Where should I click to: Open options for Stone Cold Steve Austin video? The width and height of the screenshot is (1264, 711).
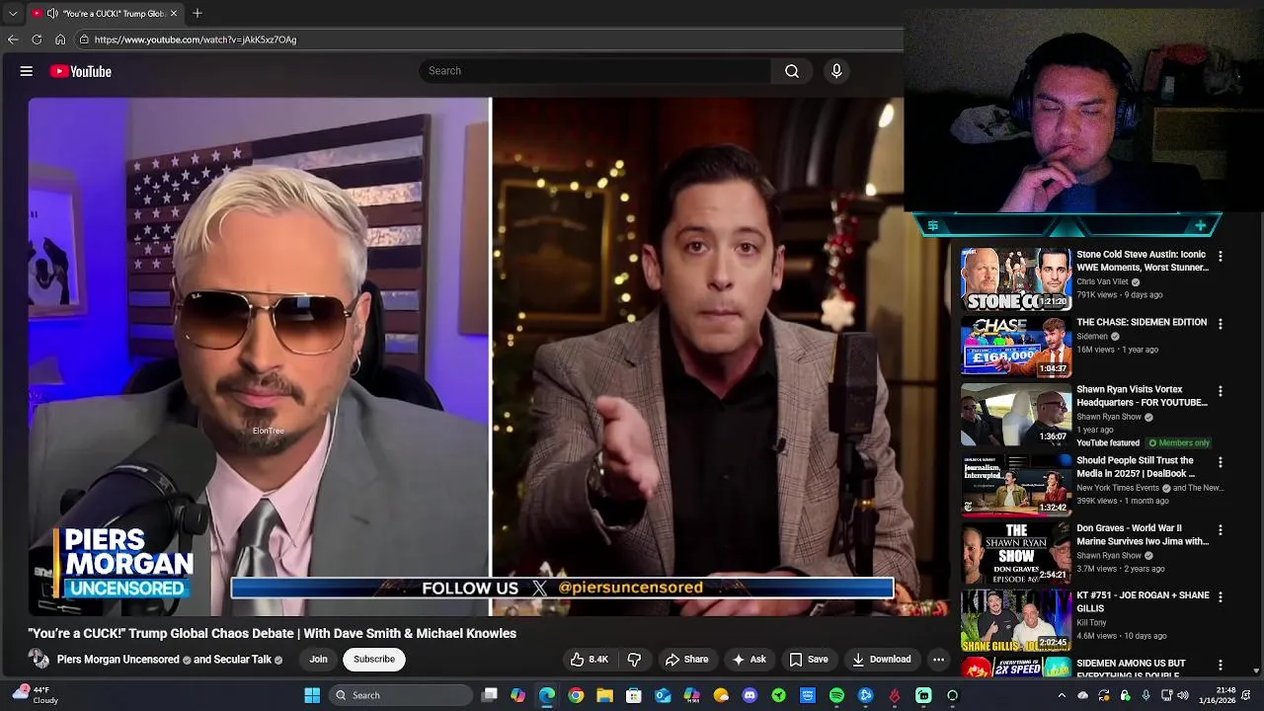click(x=1221, y=256)
